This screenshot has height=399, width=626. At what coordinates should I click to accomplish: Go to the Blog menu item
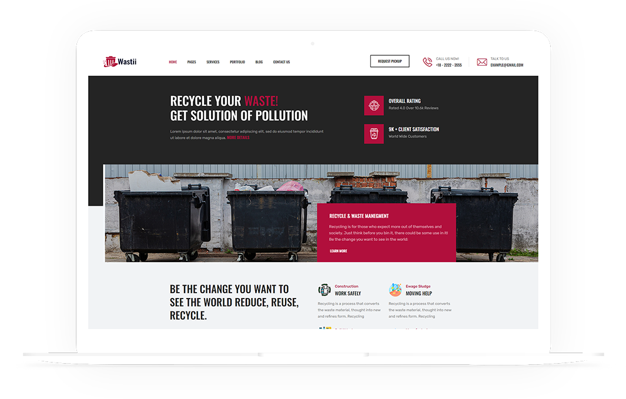point(259,62)
